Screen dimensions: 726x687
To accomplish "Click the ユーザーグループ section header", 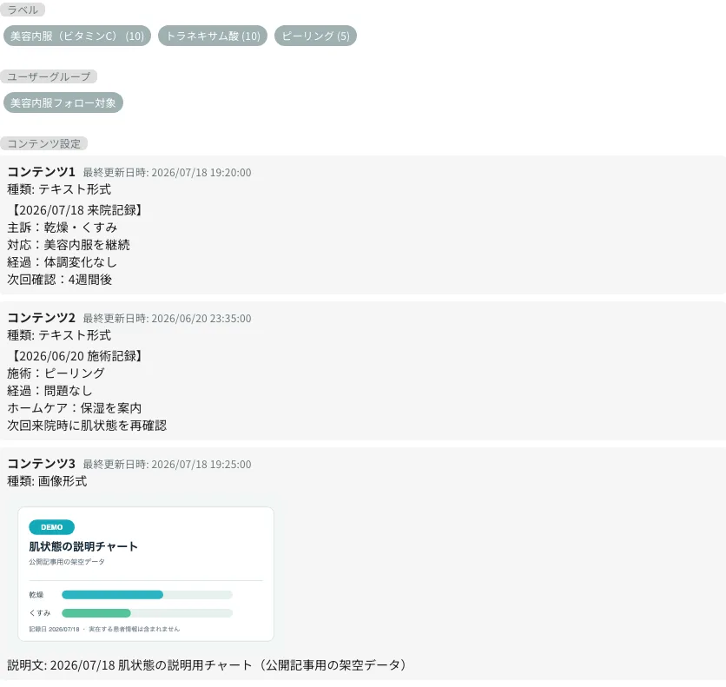I will tap(48, 76).
